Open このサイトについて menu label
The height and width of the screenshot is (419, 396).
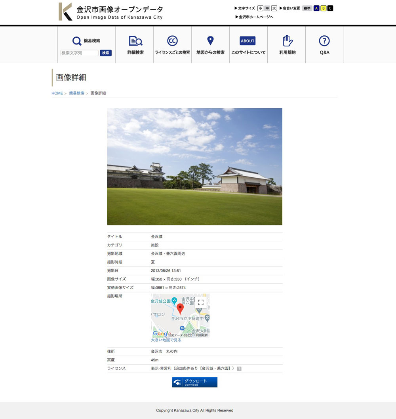[x=248, y=52]
